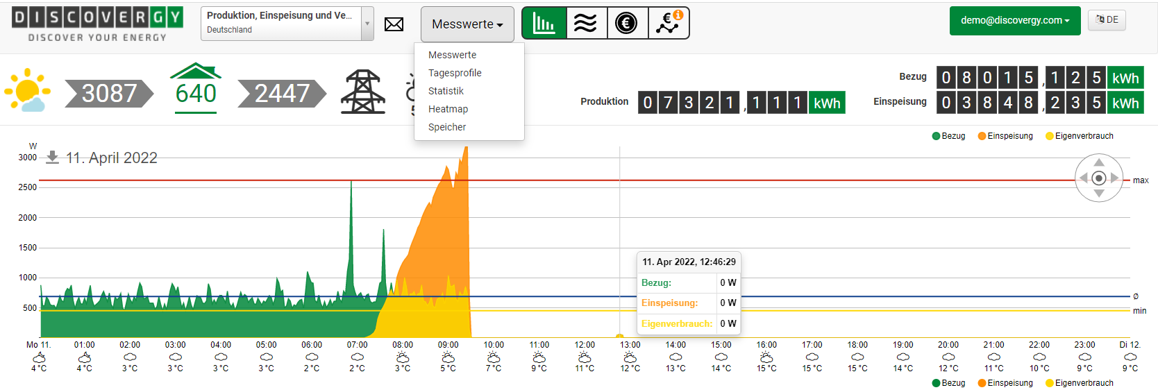
Task: Open the euro coin cost view
Action: 626,24
